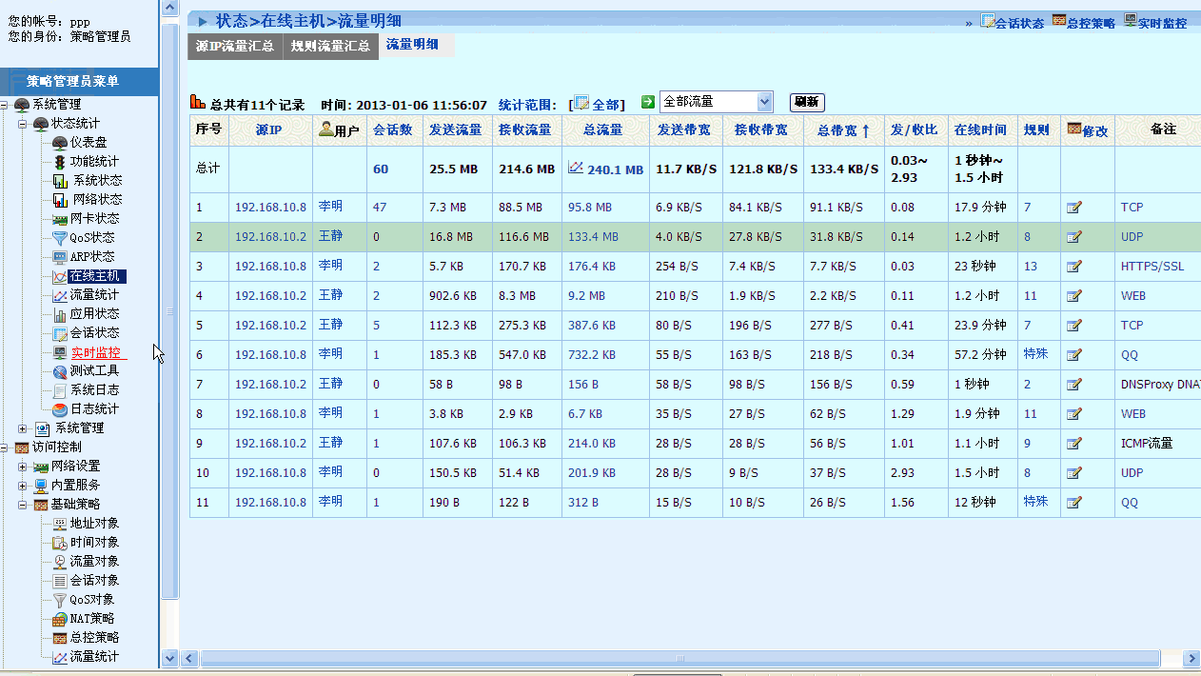Screen dimensions: 1201x676
Task: Click IP 192.168.10.2 in row 2
Action: tap(271, 237)
